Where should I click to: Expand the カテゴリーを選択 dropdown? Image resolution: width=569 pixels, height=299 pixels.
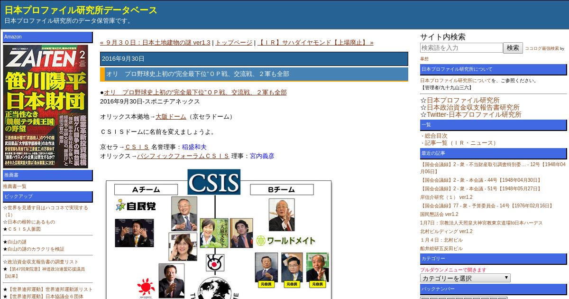click(x=465, y=278)
